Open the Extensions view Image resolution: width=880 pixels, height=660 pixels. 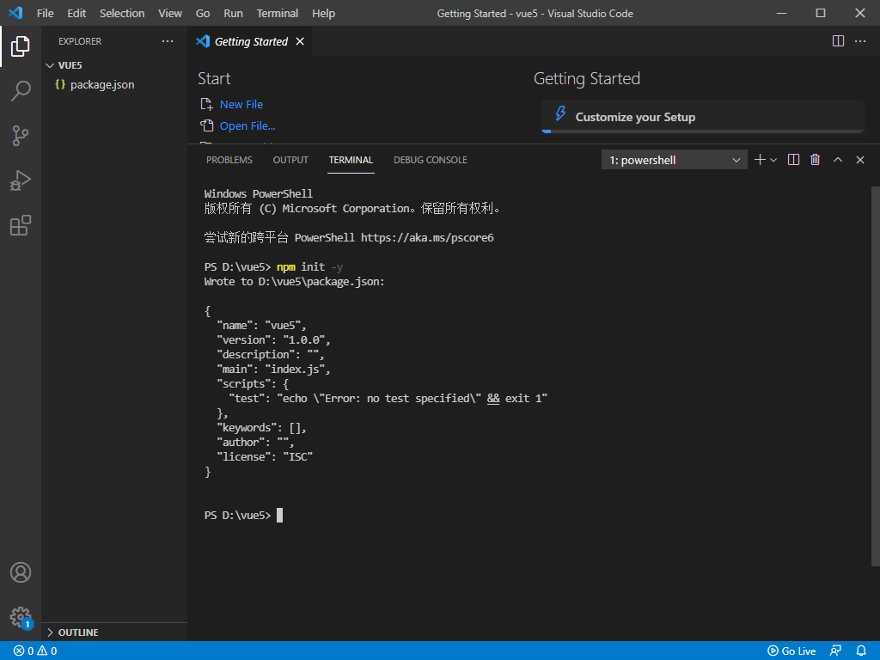coord(21,225)
